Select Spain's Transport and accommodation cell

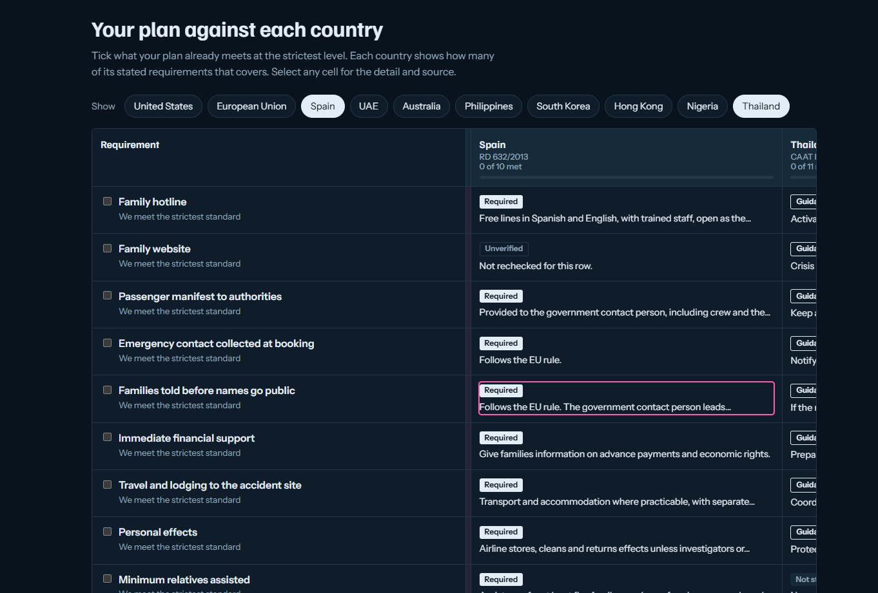[627, 493]
